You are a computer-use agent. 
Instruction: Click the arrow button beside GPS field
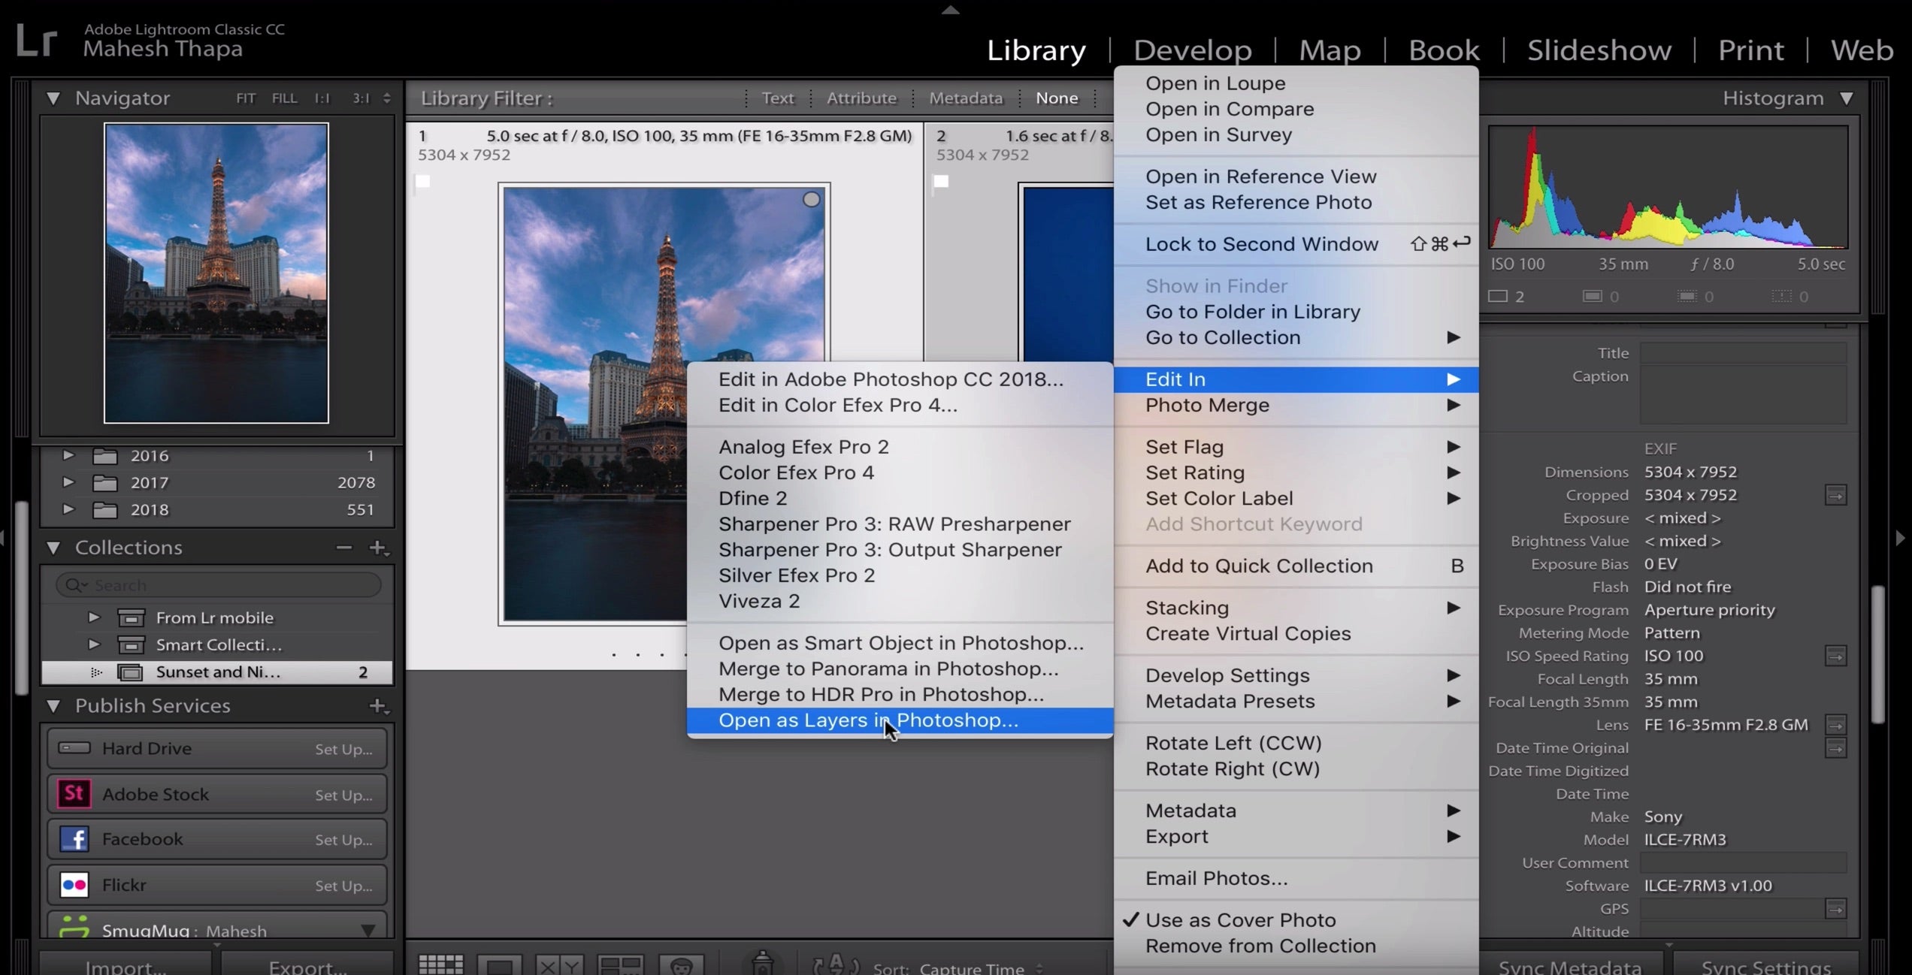coord(1835,909)
